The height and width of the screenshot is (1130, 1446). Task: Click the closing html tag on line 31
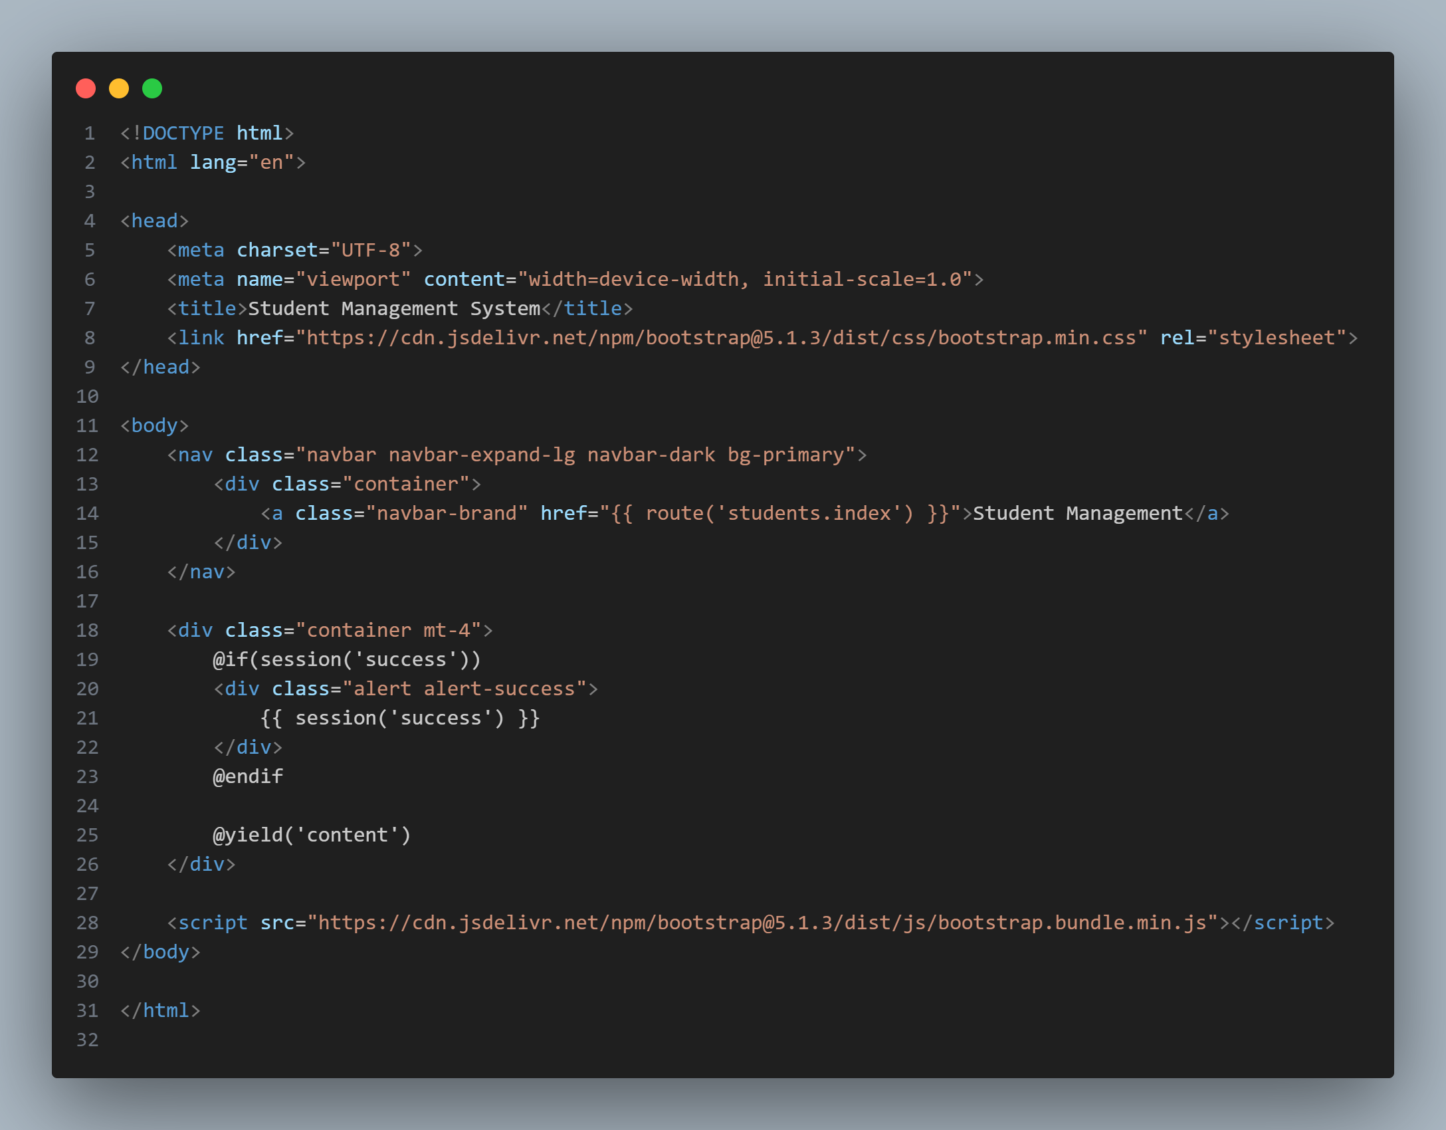click(x=160, y=1010)
